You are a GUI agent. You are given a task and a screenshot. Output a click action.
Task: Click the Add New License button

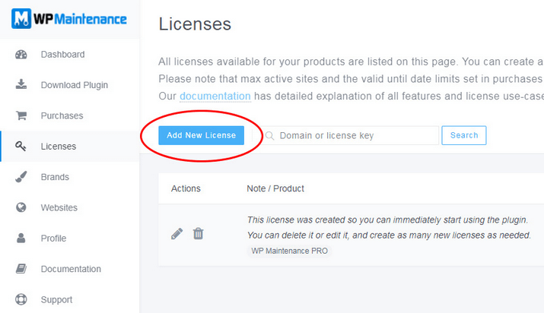point(201,135)
